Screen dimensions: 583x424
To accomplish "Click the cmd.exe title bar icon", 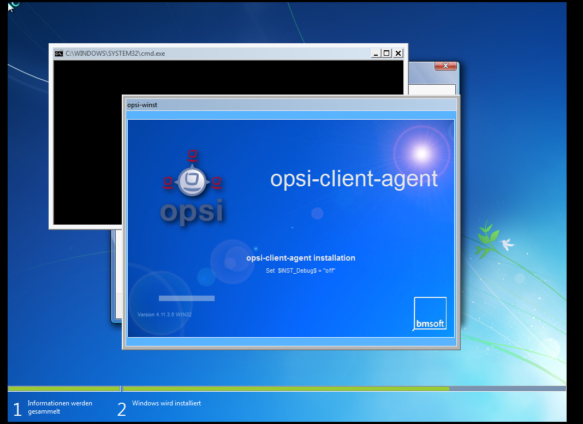I will tap(59, 54).
